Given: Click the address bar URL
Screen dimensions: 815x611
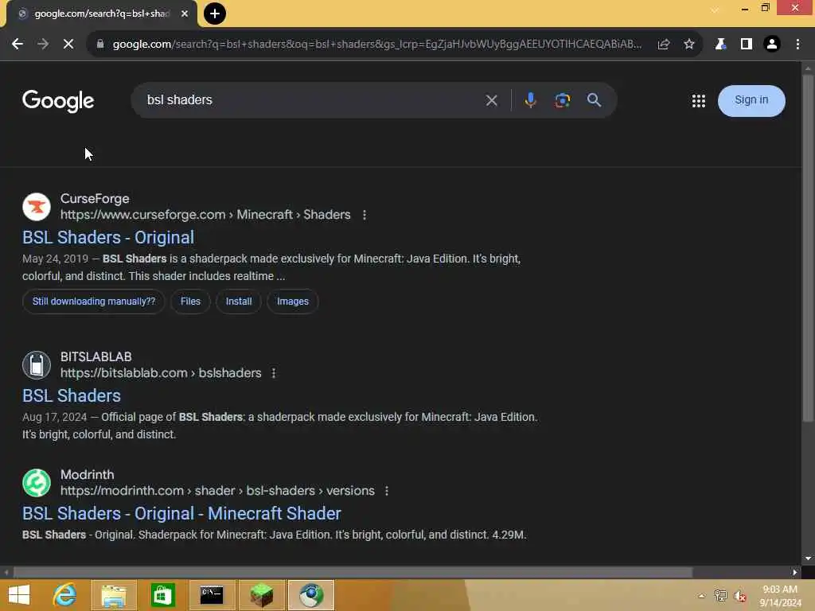Looking at the screenshot, I should (x=376, y=45).
